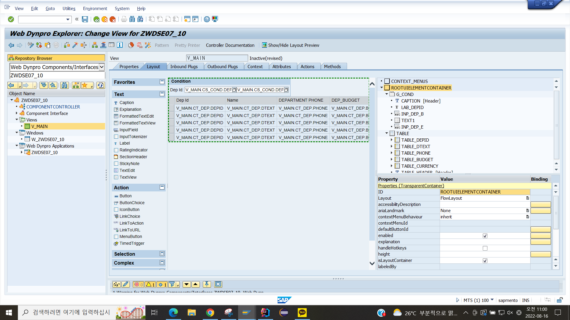Click the pin icon in message toolbar
Image resolution: width=570 pixels, height=320 pixels.
[207, 284]
